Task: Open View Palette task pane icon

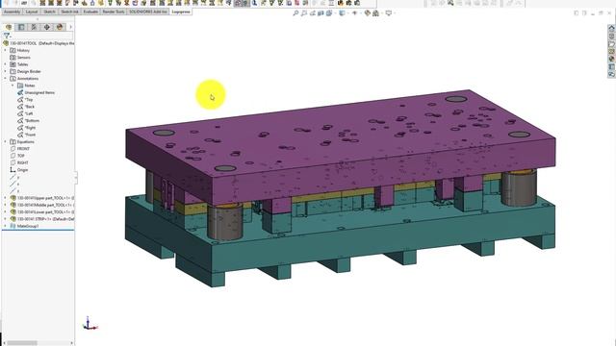Action: click(611, 51)
